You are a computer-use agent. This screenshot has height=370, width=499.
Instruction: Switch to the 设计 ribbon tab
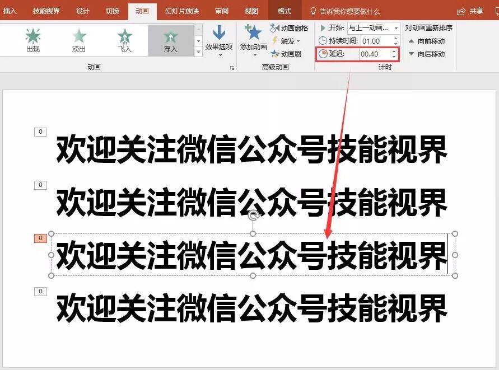pyautogui.click(x=82, y=10)
